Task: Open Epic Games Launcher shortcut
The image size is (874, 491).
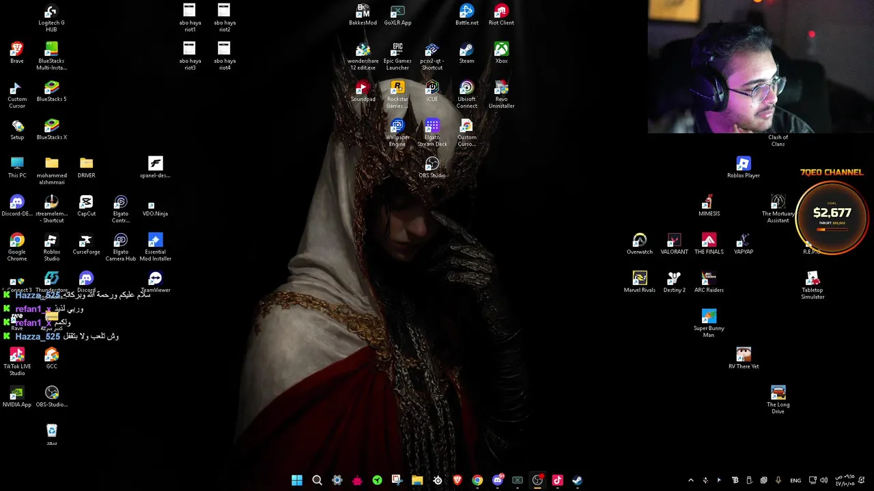Action: [397, 57]
